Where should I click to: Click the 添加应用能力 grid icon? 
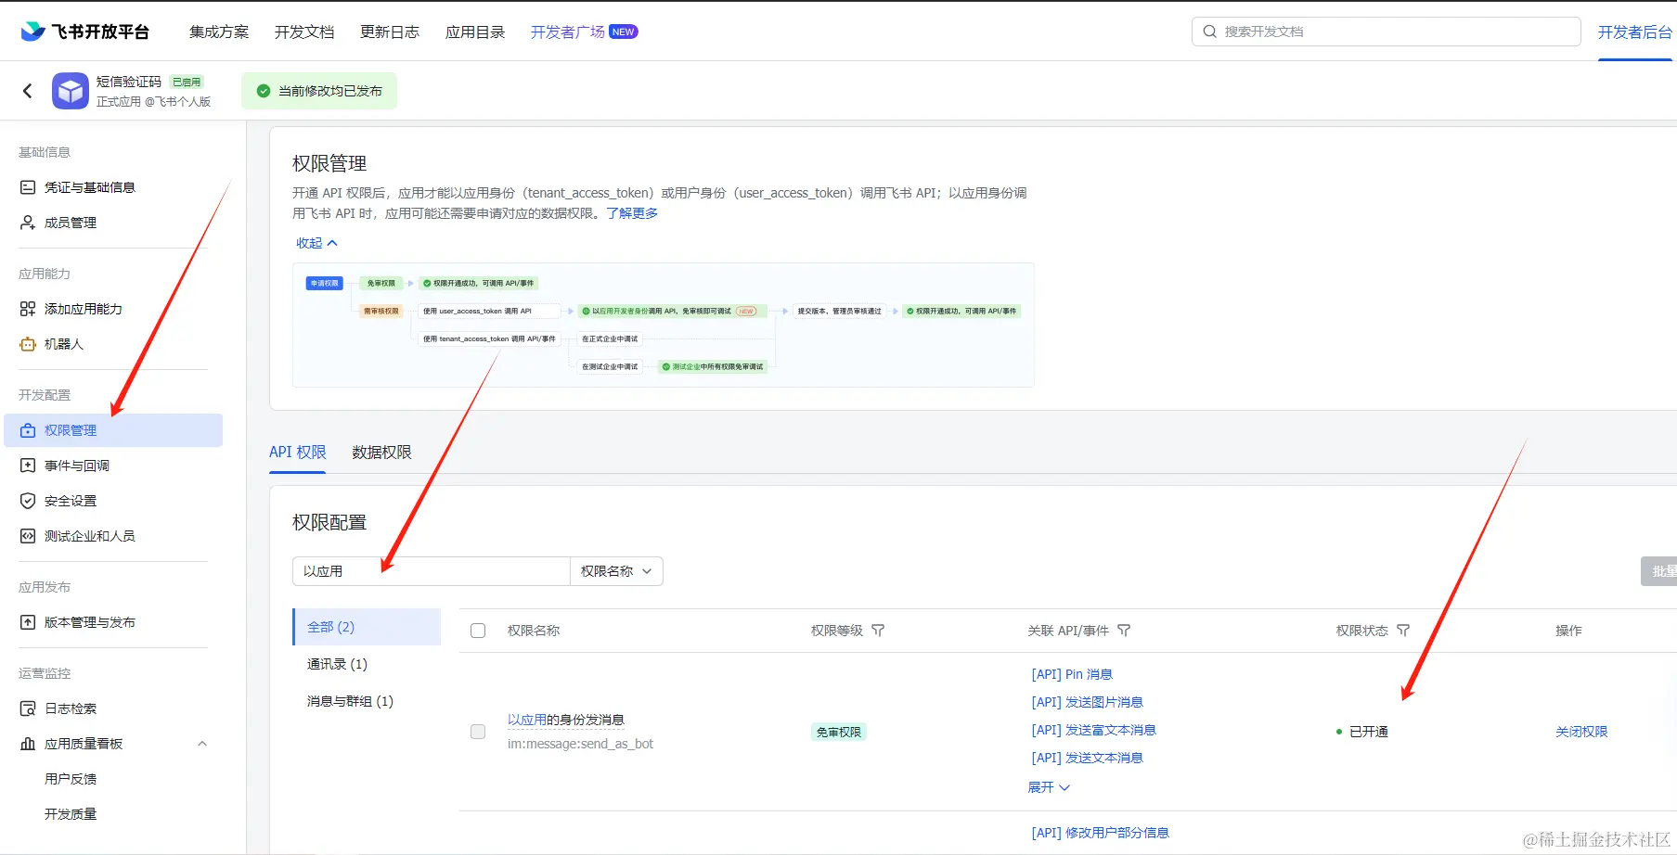(28, 309)
